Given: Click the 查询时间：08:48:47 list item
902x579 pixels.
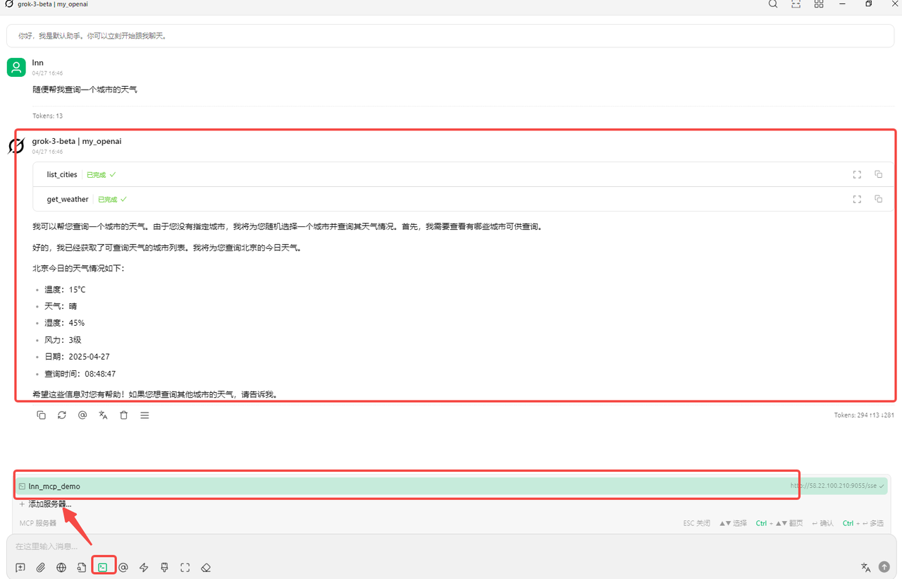Looking at the screenshot, I should pyautogui.click(x=80, y=374).
